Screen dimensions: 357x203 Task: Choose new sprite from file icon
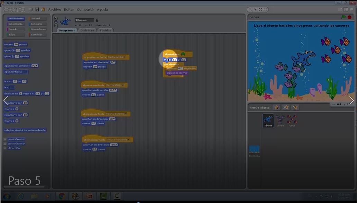286,107
